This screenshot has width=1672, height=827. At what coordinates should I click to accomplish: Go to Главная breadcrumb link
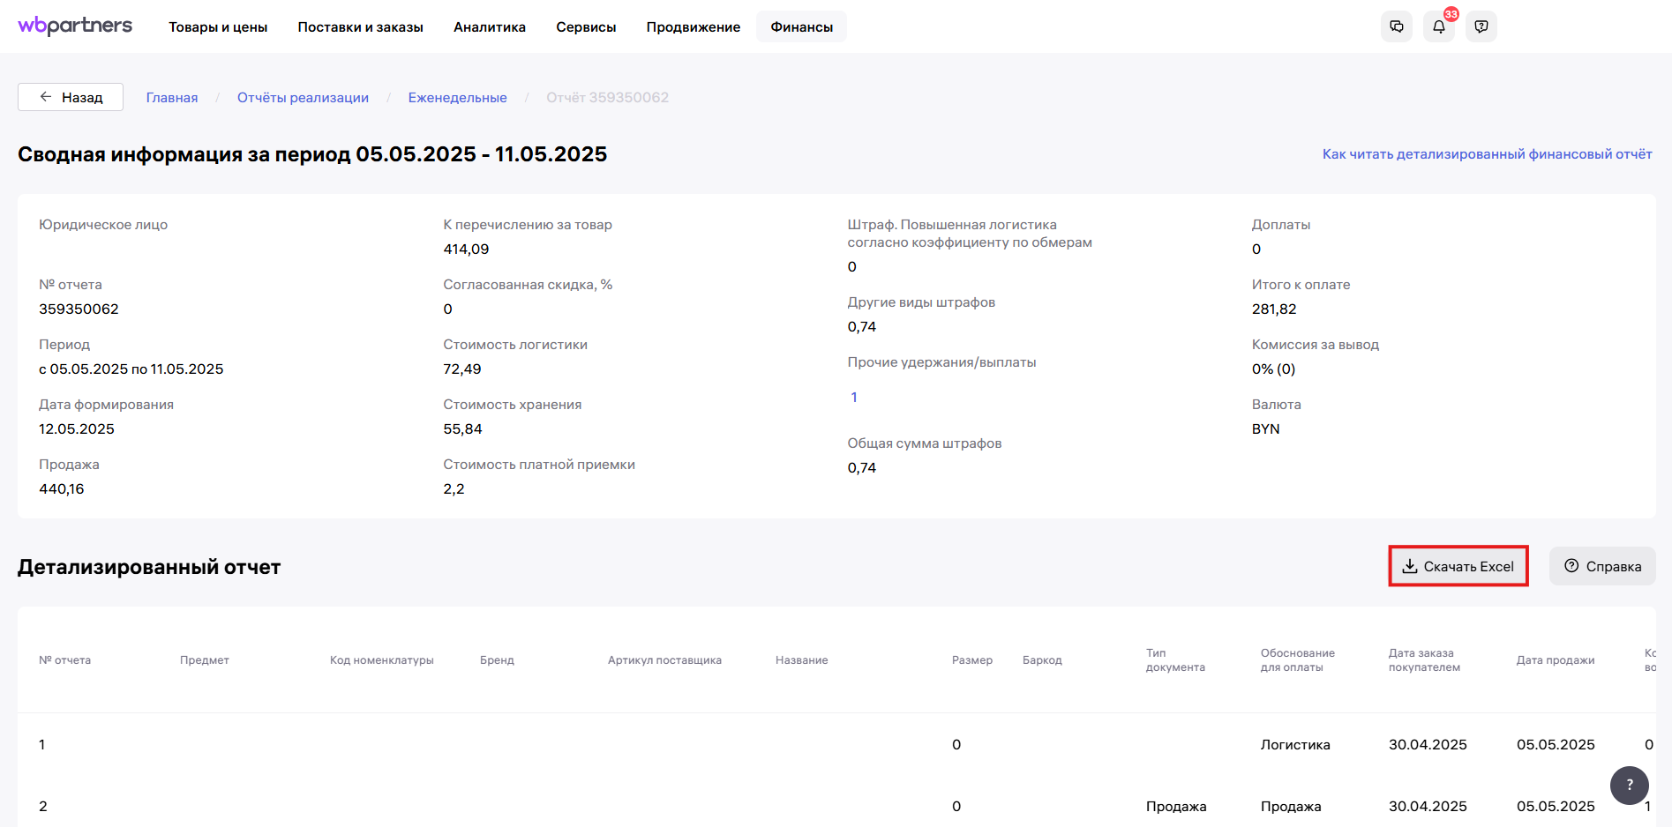[x=172, y=98]
